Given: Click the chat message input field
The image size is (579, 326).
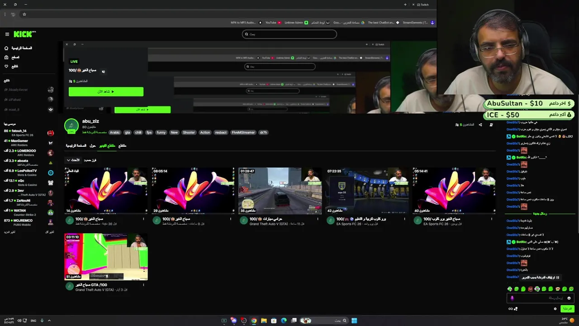Looking at the screenshot, I should tap(540, 298).
